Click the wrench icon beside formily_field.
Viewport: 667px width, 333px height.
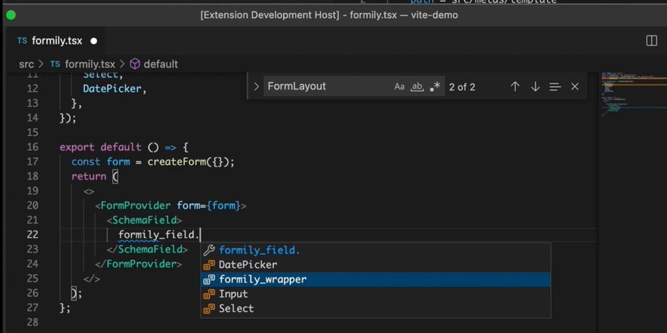209,250
